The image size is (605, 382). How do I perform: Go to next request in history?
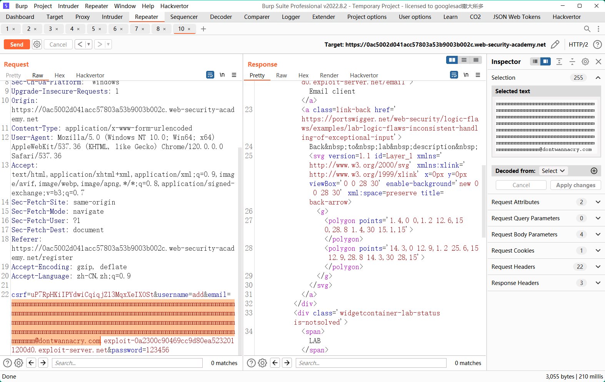click(100, 44)
